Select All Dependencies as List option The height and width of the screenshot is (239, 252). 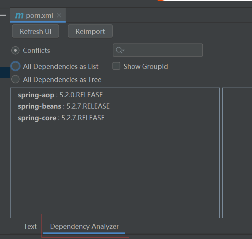15,66
